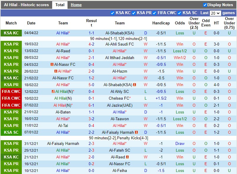Click the Al Ahly SC link
This screenshot has height=174, width=237.
coord(119,91)
